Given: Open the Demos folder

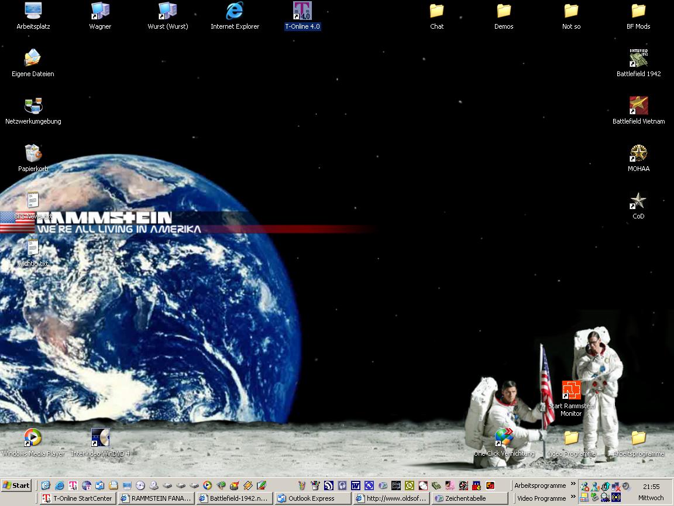Looking at the screenshot, I should click(504, 16).
